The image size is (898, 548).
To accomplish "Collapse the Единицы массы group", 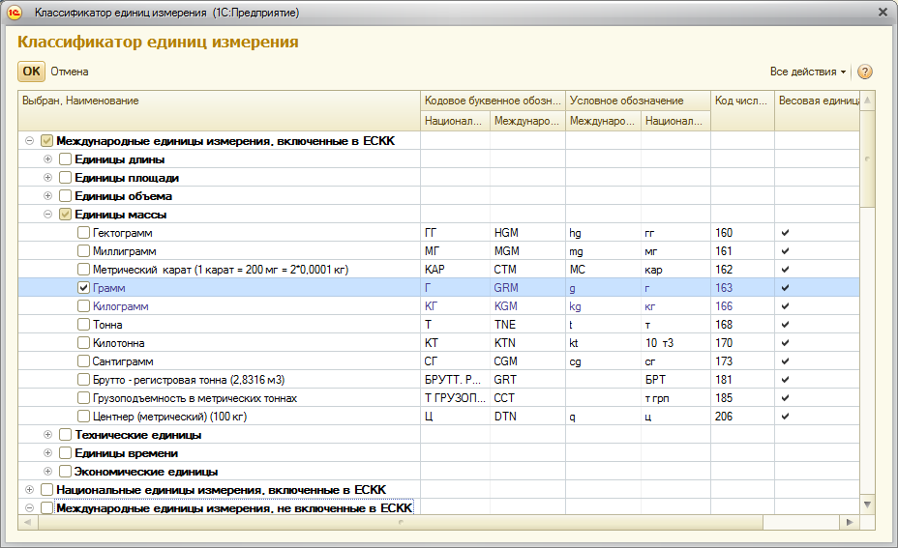I will point(47,215).
